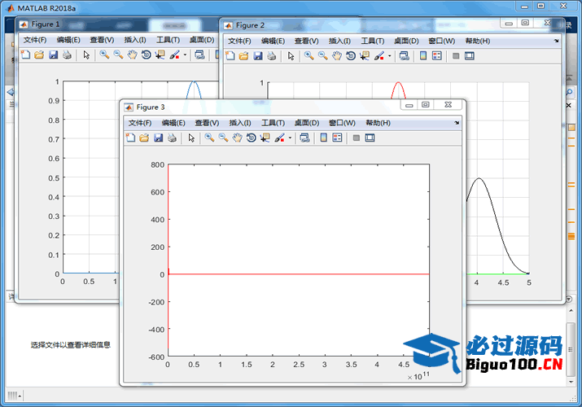Screen dimensions: 582x407
Task: Click Hide Plot Tools button in Figure 2
Action: [x=456, y=56]
